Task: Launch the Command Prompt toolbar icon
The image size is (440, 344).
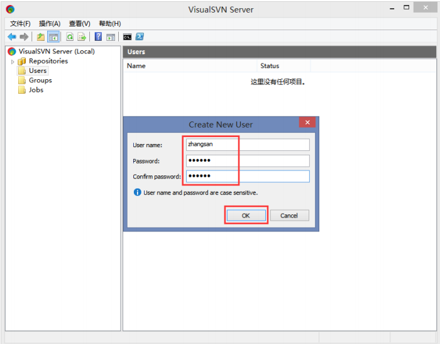Action: 127,36
